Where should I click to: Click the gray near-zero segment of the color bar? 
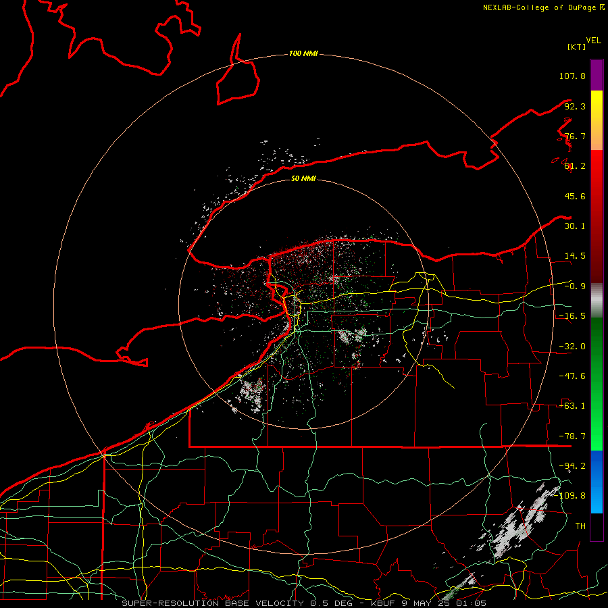point(597,301)
